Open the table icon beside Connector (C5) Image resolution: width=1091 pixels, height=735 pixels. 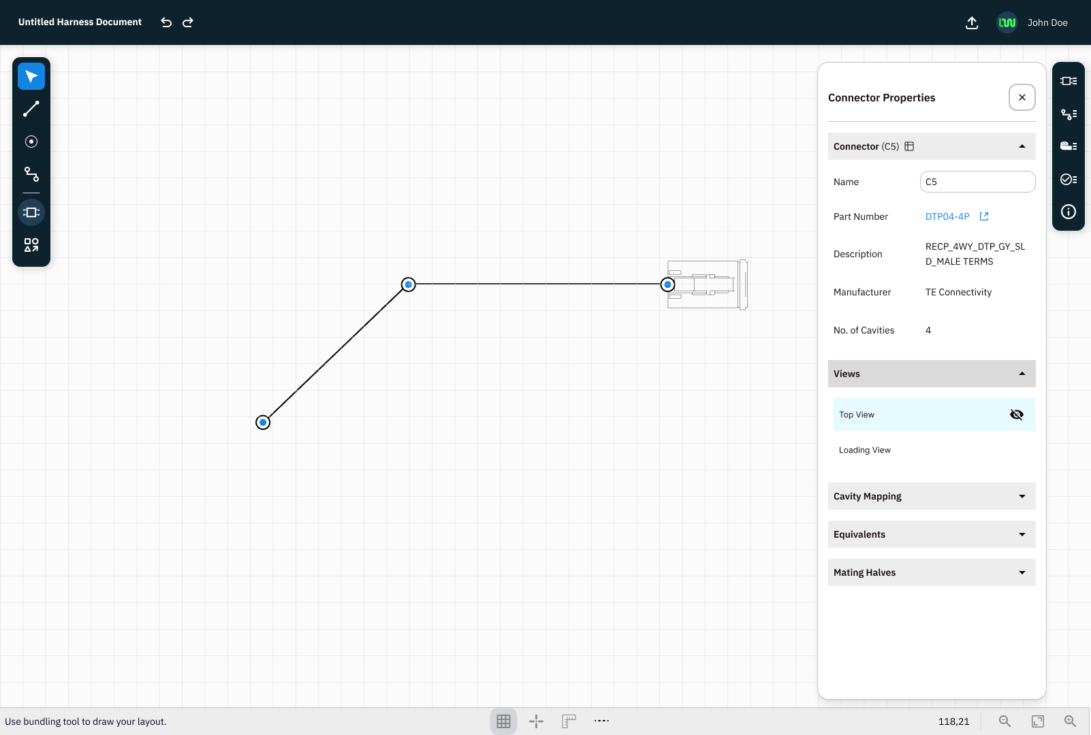[909, 146]
